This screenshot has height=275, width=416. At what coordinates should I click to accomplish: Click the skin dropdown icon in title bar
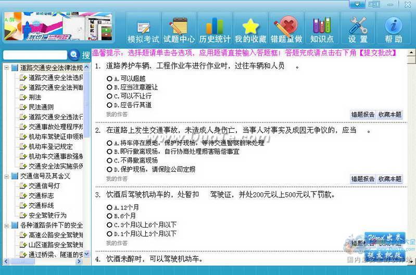pos(357,4)
